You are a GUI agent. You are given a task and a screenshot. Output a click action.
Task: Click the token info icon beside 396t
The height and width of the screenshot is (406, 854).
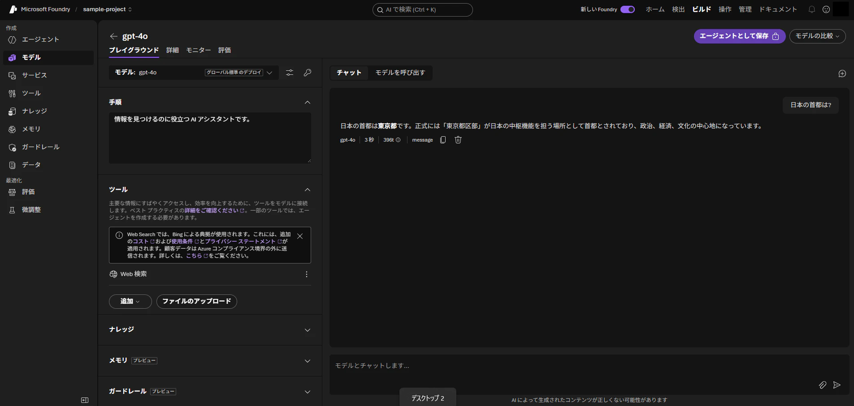(398, 140)
